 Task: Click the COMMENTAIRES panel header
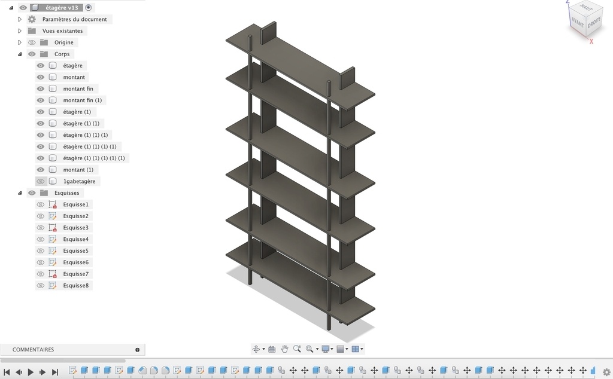pos(72,350)
